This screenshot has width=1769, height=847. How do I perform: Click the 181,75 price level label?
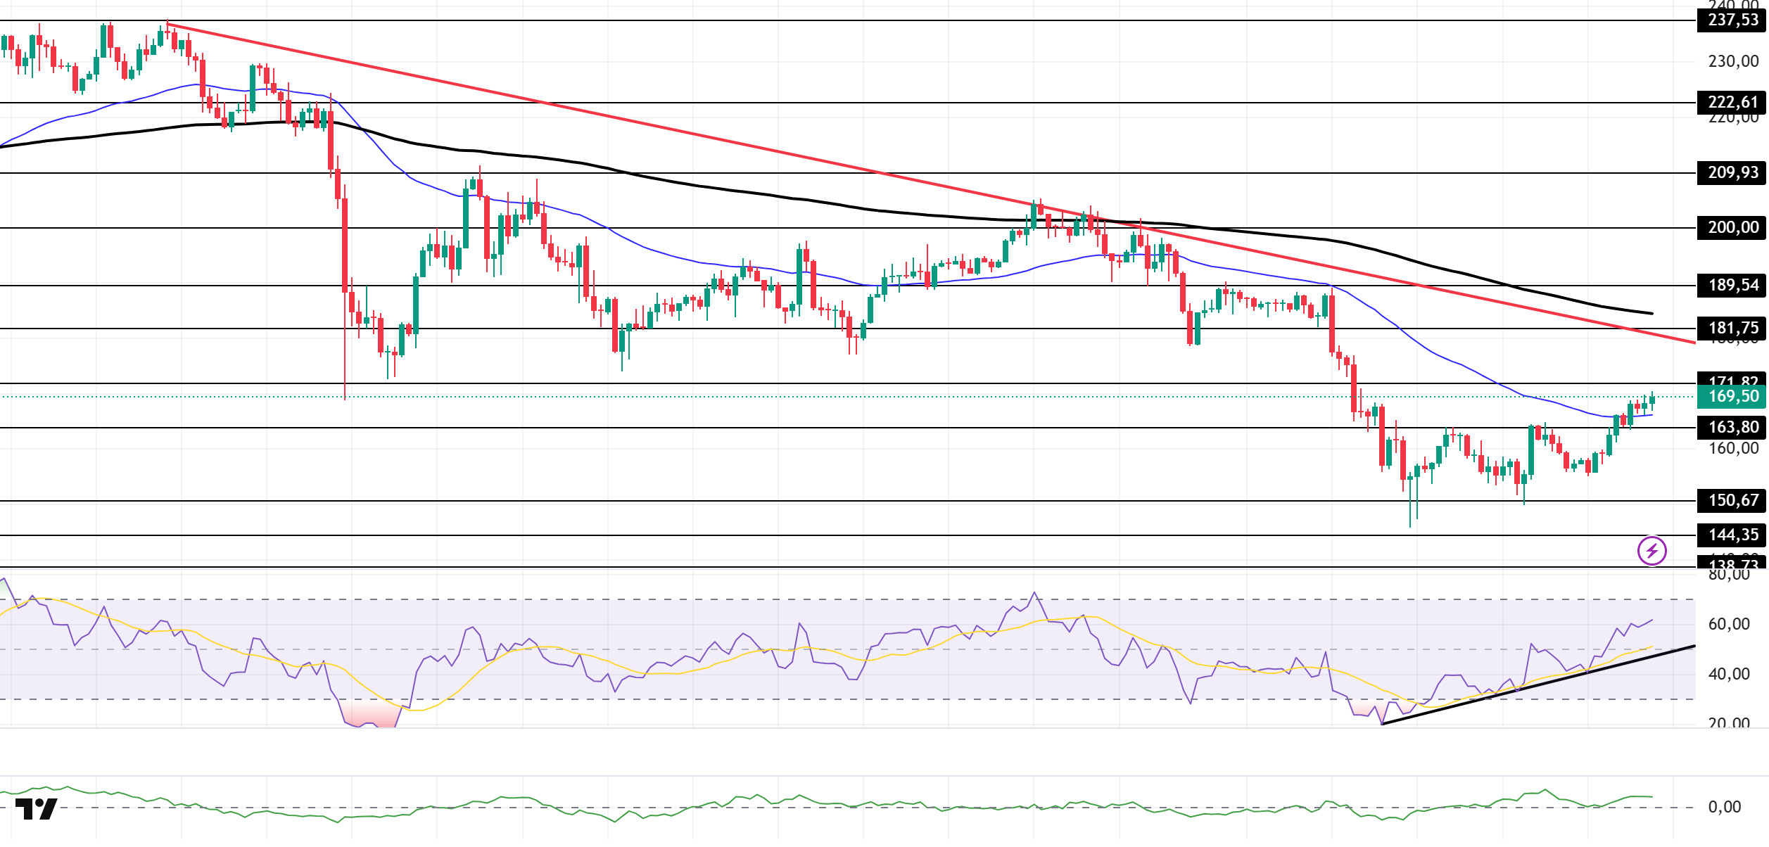pyautogui.click(x=1732, y=328)
